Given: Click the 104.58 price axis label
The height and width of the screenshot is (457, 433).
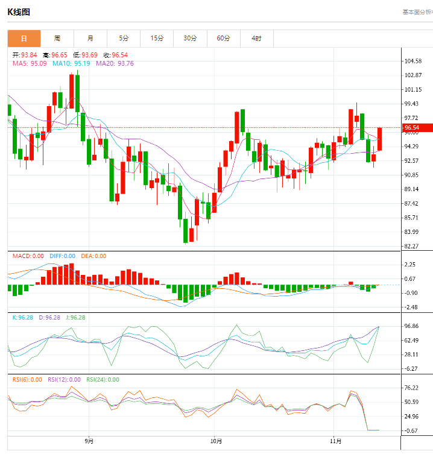Looking at the screenshot, I should point(413,61).
